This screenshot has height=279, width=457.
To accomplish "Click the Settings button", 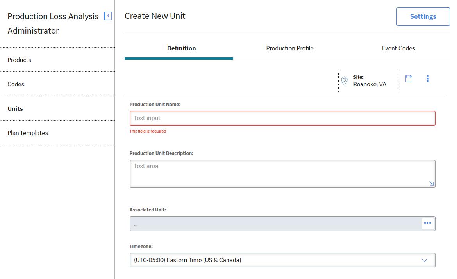I will click(423, 17).
